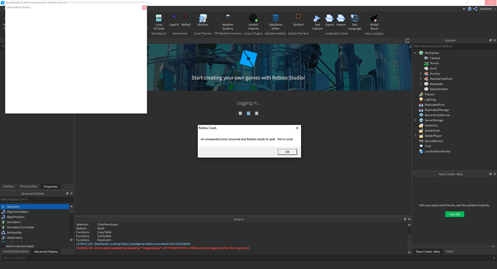Click OK in the Roblox Crash dialog
The image size is (497, 269).
click(287, 152)
